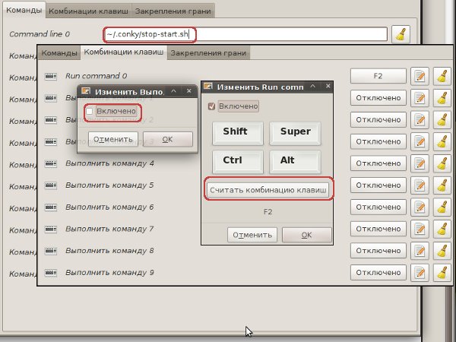Image resolution: width=456 pixels, height=342 pixels.
Task: Open Закрепления грани tab in back window
Action: click(x=173, y=11)
